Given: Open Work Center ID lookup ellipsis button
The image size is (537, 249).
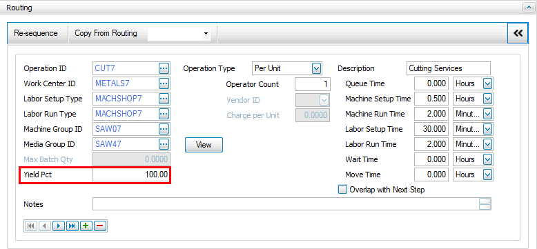Looking at the screenshot, I should [x=164, y=83].
